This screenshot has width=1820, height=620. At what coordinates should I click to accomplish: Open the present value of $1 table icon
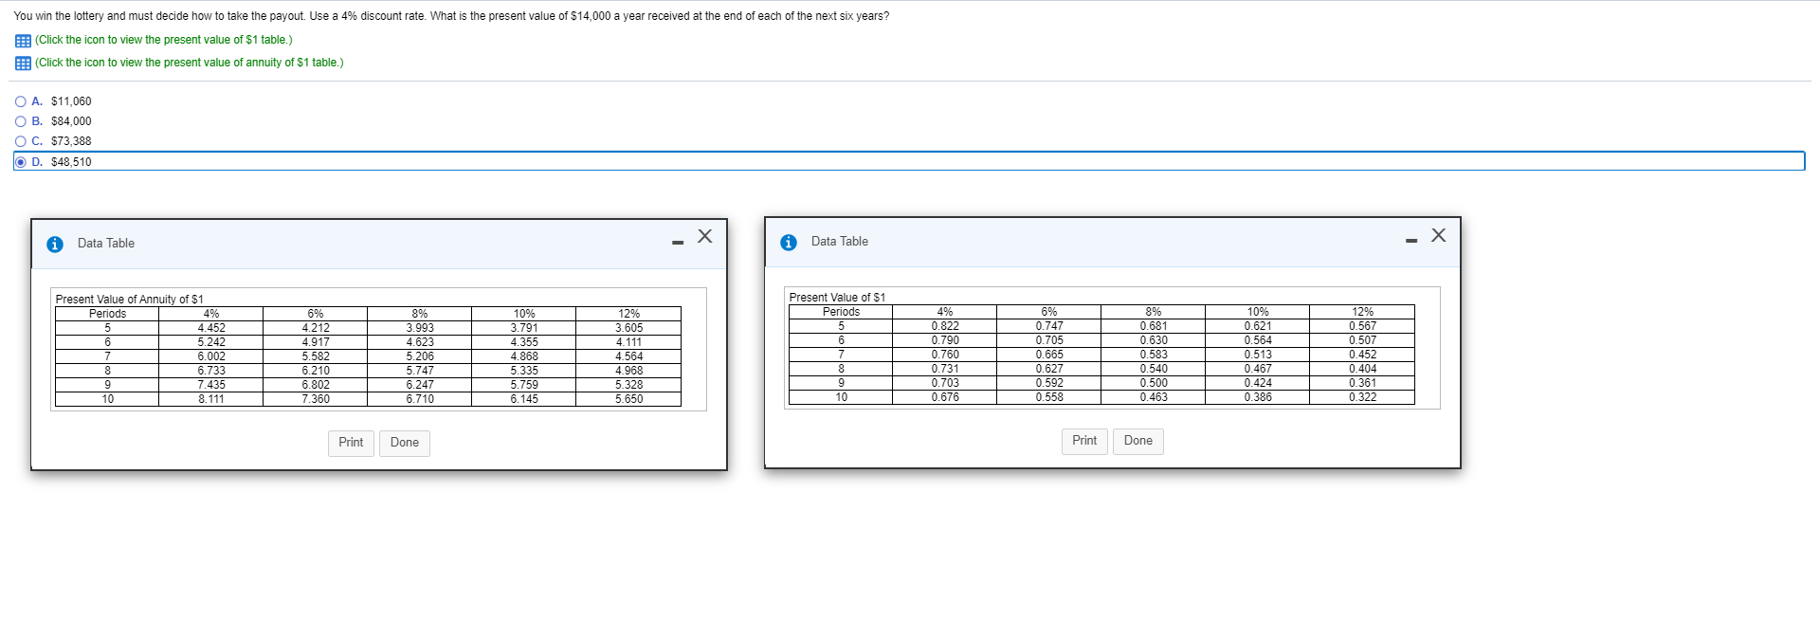point(23,41)
